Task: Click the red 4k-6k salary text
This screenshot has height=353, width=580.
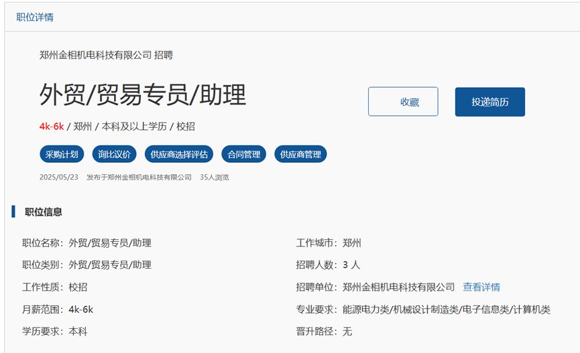Action: tap(52, 127)
